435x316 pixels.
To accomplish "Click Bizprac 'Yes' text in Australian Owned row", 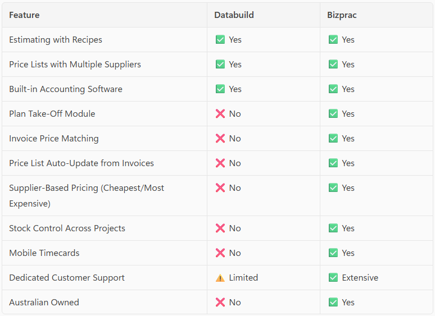I will pos(348,303).
